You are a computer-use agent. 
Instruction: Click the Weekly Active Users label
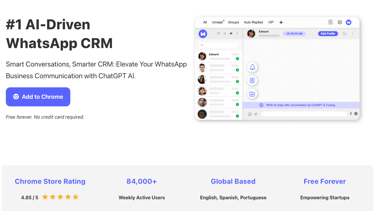click(142, 198)
